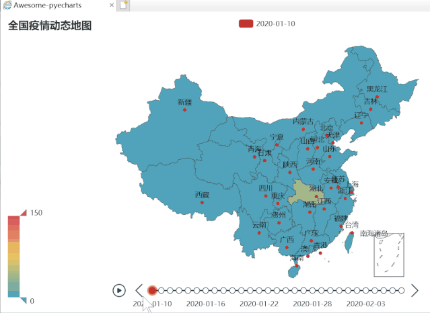Click the 150 upper handle of the color scale

pyautogui.click(x=24, y=213)
